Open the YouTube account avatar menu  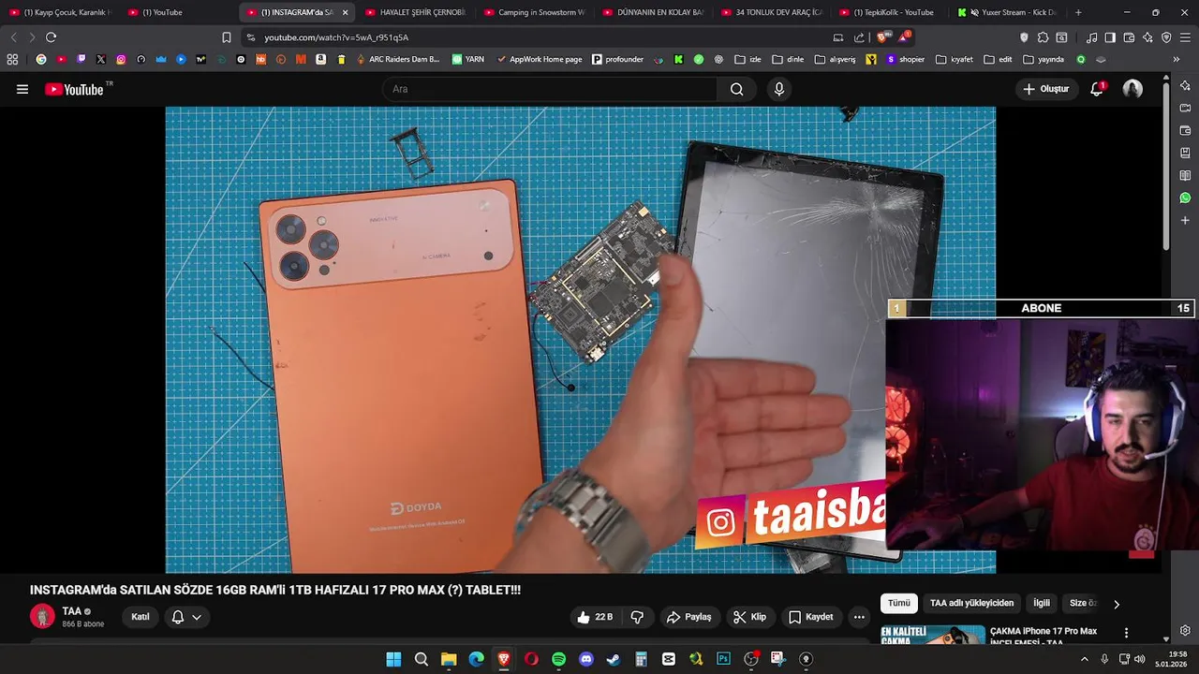pos(1132,89)
